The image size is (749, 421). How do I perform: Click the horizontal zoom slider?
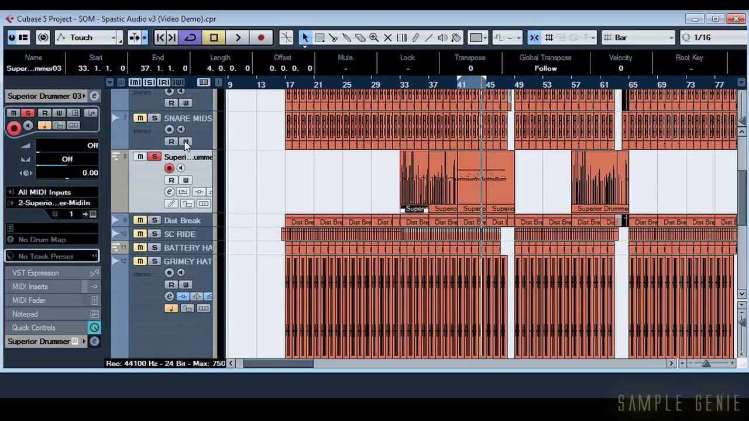707,364
